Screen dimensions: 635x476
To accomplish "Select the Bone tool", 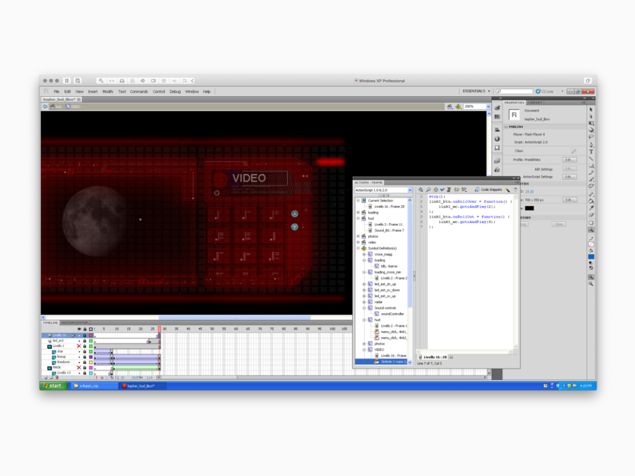I will 591,194.
